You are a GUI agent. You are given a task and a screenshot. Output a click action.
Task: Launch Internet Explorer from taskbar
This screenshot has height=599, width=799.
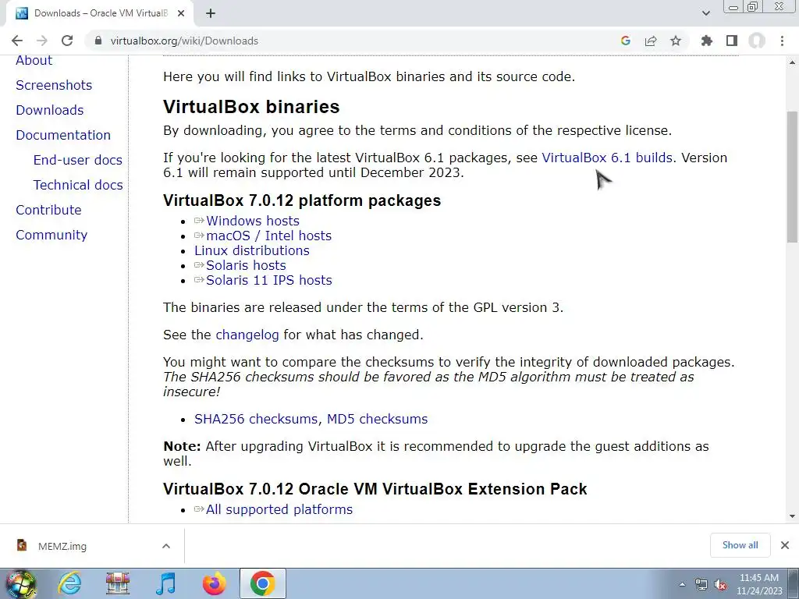[69, 583]
